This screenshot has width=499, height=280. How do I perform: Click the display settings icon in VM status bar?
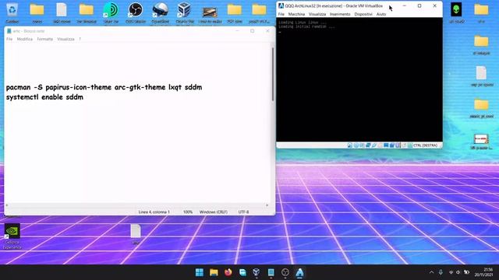coord(386,145)
